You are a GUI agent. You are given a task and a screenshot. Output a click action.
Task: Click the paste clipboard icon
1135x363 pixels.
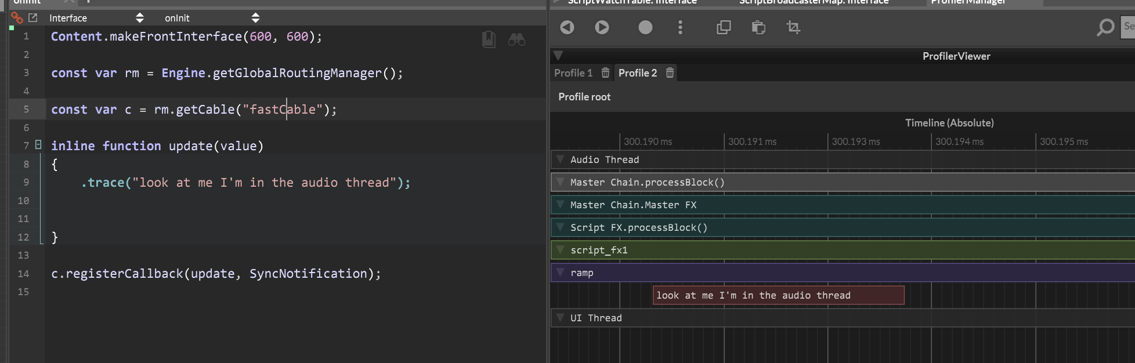point(758,27)
